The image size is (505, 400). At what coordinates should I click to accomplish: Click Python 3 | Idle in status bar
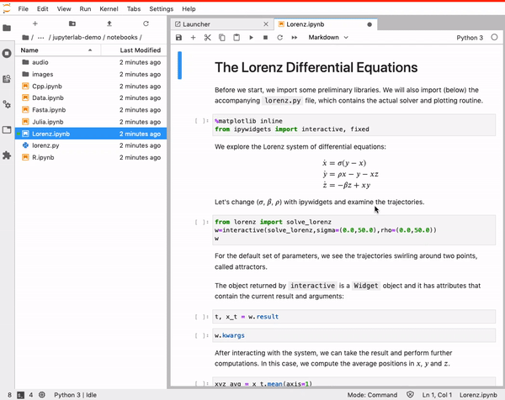tap(75, 395)
